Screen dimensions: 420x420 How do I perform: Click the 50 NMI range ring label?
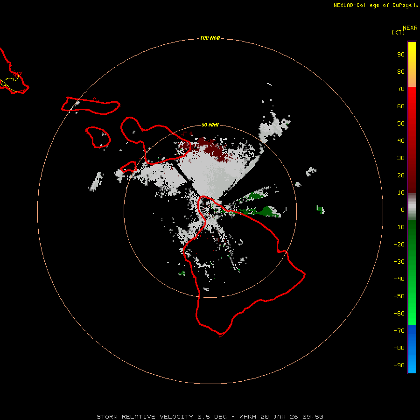coord(210,125)
